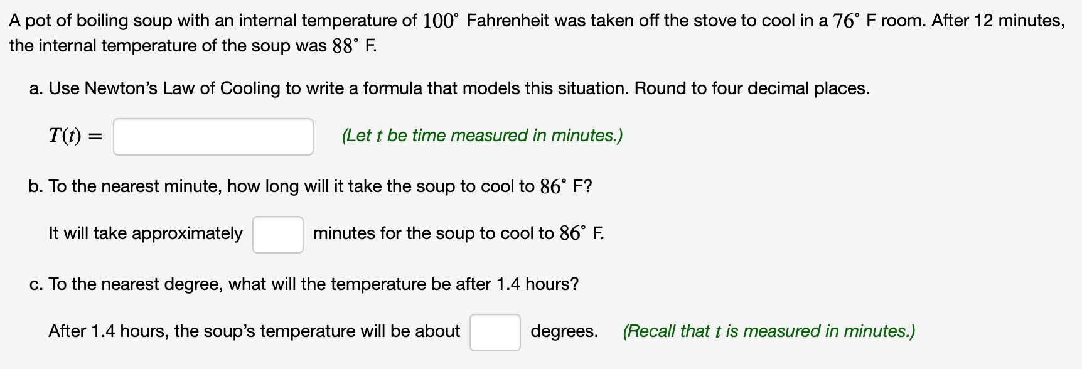Image resolution: width=1082 pixels, height=369 pixels.
Task: Click the degrees answer box in part c
Action: (495, 332)
